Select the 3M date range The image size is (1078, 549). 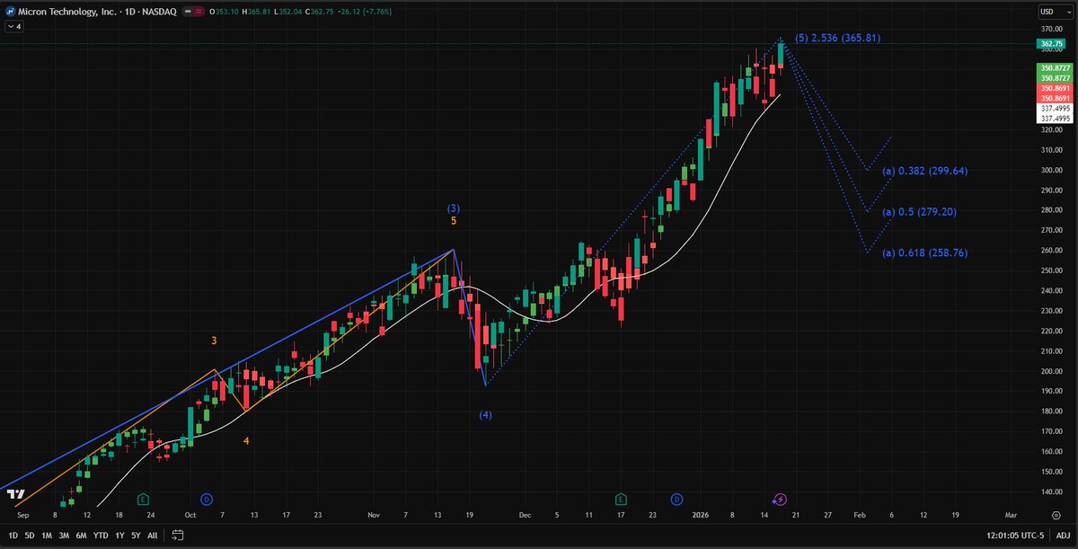pos(64,535)
